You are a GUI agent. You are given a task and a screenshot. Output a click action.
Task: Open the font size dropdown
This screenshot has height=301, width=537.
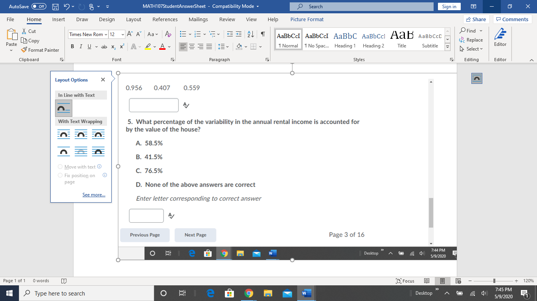[122, 34]
